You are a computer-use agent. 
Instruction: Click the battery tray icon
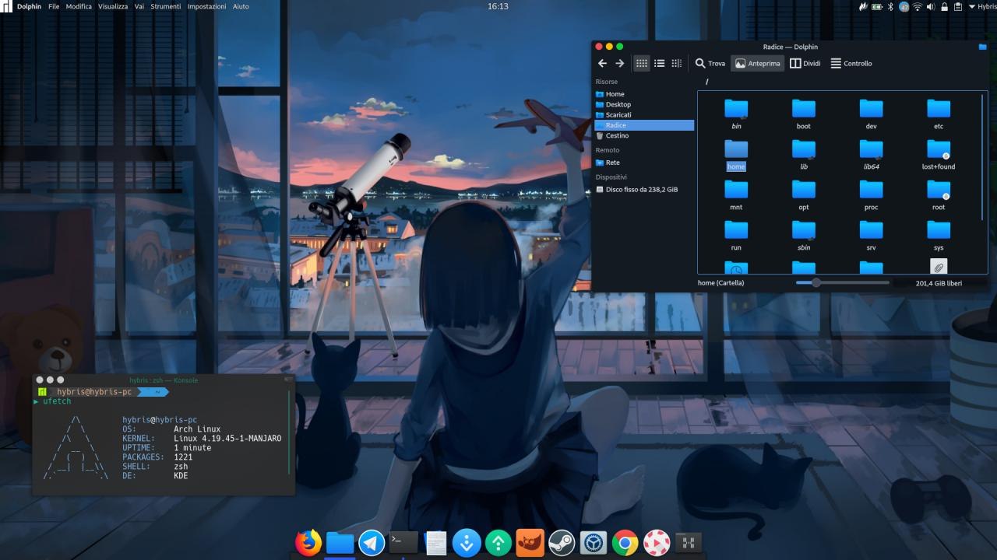(x=876, y=6)
